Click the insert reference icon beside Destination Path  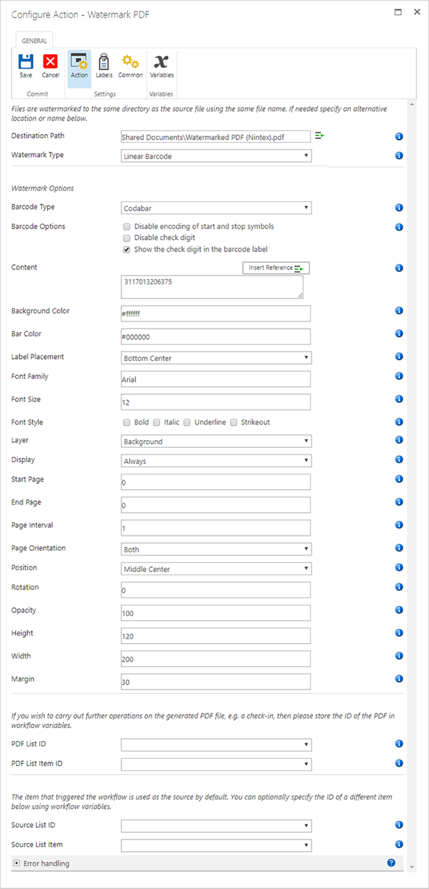tap(319, 136)
